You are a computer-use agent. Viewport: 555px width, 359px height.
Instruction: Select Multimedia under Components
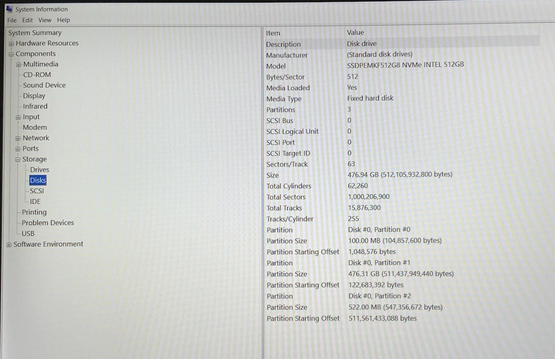pos(41,64)
